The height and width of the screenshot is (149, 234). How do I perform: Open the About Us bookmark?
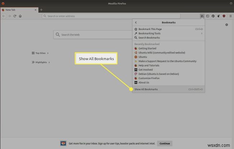point(168,82)
